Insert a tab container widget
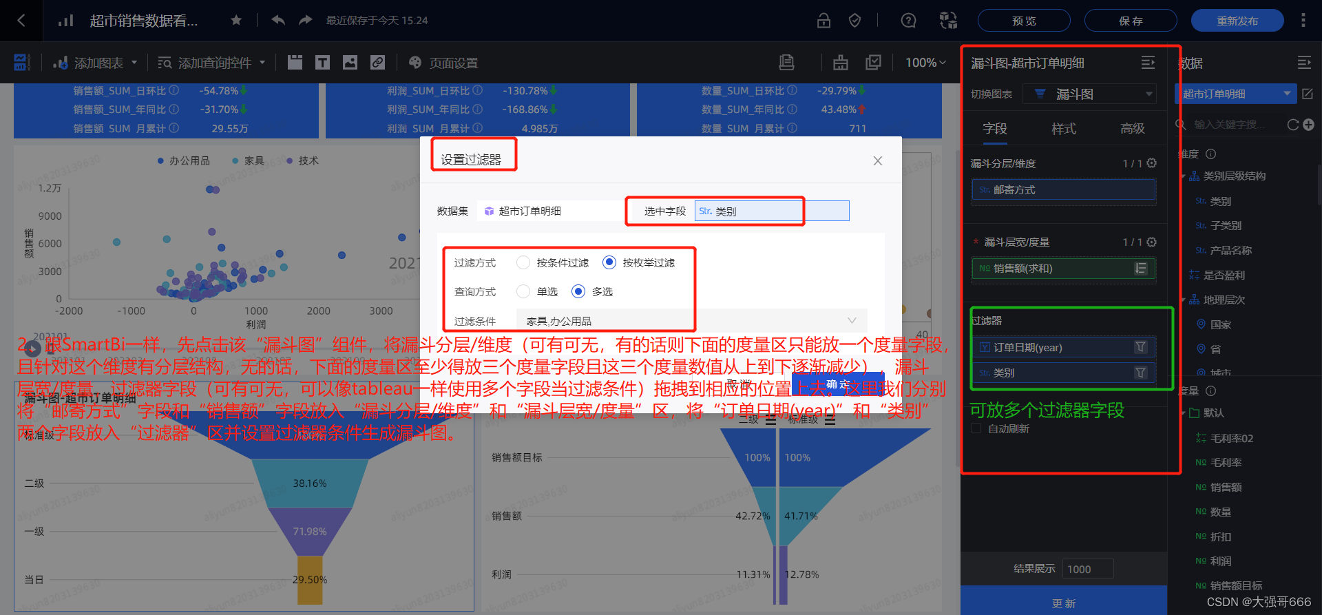 295,63
